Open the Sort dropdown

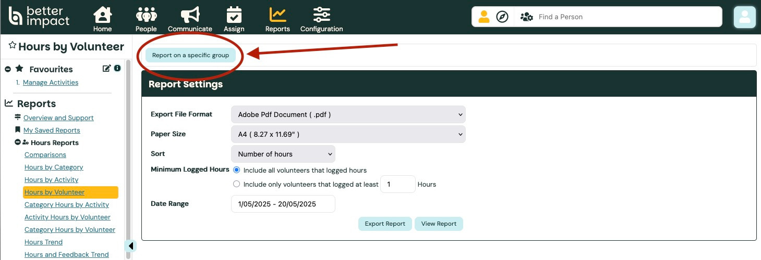click(x=283, y=154)
